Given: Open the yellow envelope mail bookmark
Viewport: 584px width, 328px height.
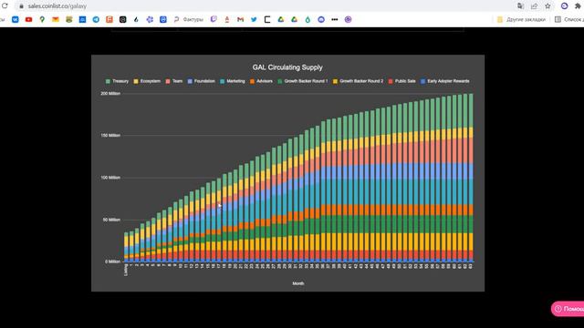Looking at the screenshot, I should pos(56,19).
